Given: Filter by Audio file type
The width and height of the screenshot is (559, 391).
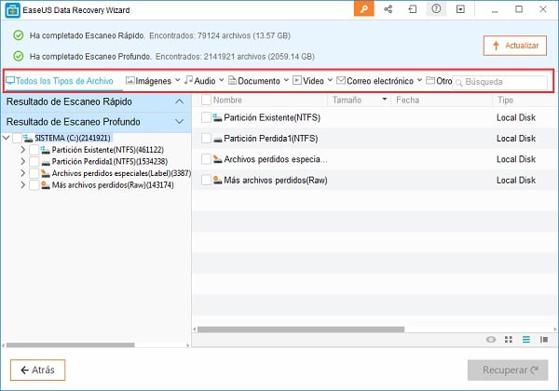Looking at the screenshot, I should [199, 81].
